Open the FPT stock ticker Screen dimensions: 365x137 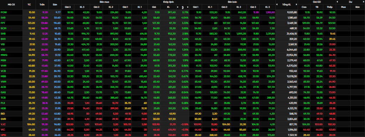pyautogui.click(x=3, y=23)
